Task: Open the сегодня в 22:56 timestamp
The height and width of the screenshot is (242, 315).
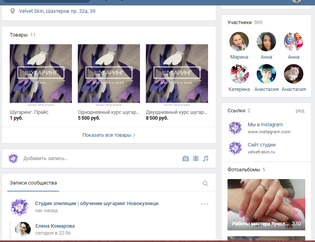Action: point(53,233)
